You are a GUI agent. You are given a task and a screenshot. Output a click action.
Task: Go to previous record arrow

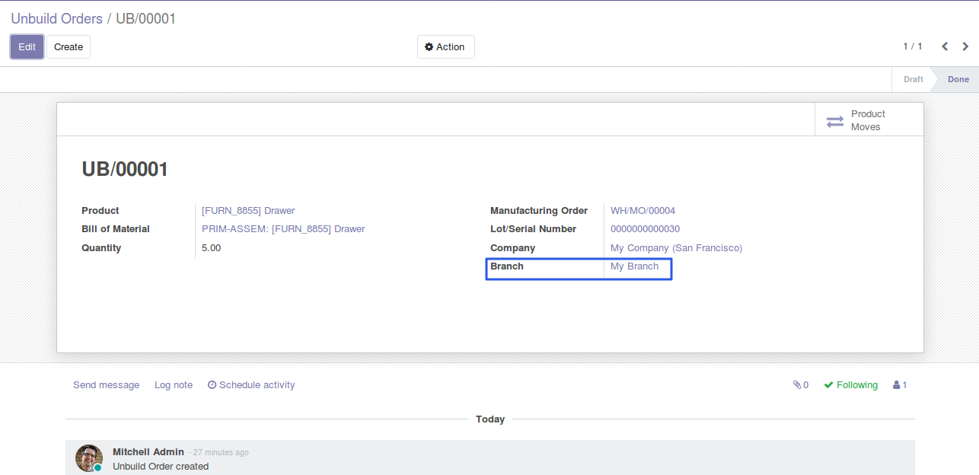[945, 46]
